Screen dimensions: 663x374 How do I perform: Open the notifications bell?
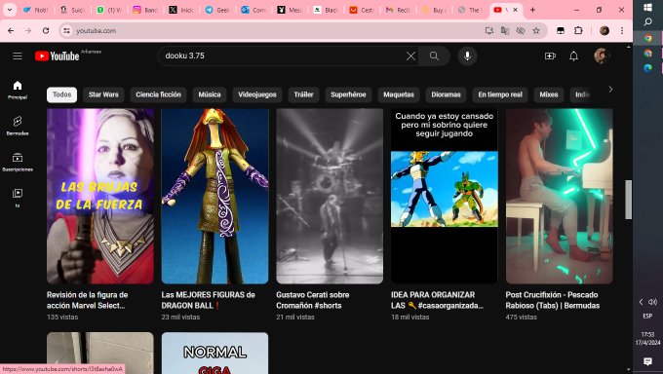(573, 56)
